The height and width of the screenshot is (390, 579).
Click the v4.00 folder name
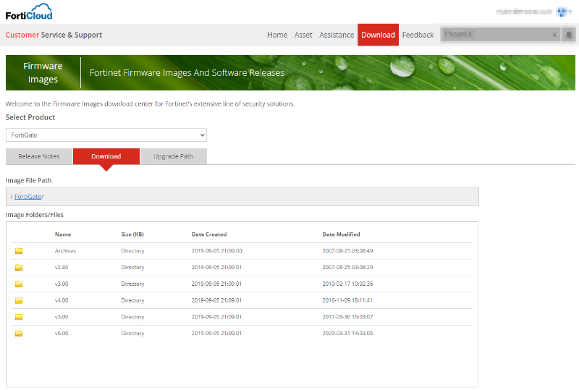click(x=62, y=300)
